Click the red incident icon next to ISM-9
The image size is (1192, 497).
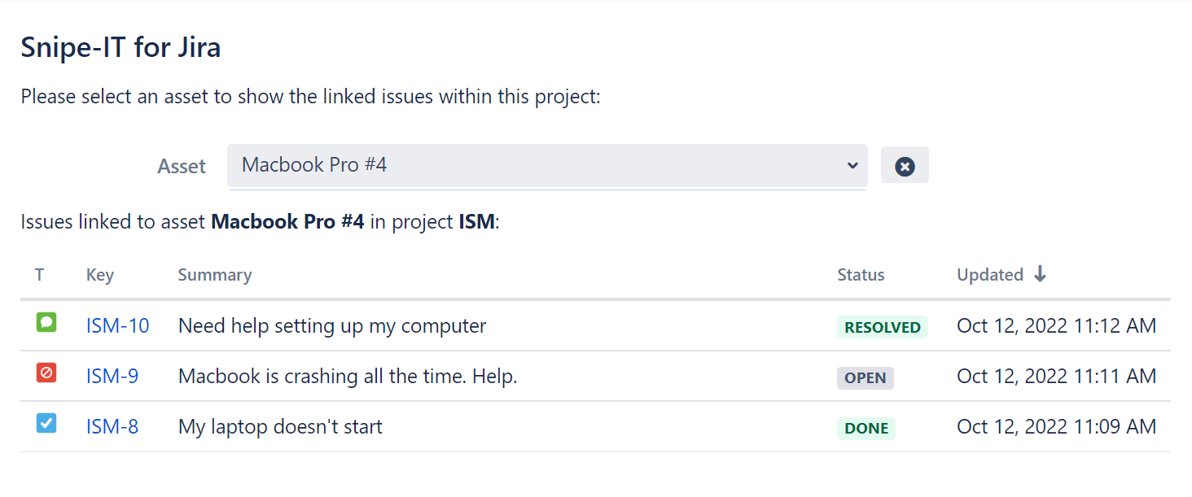coord(46,373)
